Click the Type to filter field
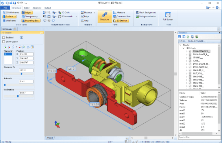This screenshot has width=222, height=143. click(x=199, y=138)
